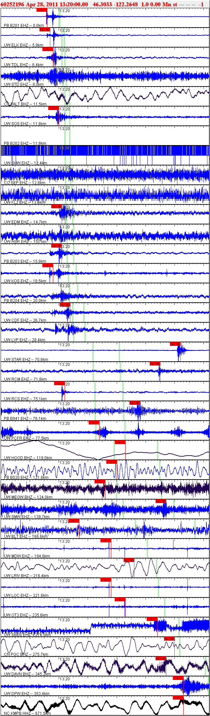Select the station label UW LRIV BHZ -- 216.4km
Screen dimensions: 210x716
(26, 576)
